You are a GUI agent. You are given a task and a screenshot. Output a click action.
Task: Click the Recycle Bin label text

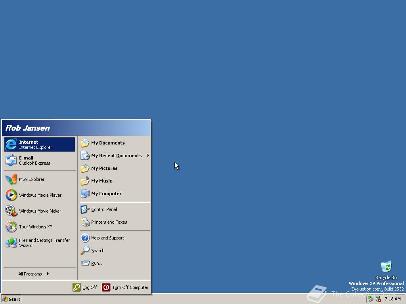[386, 277]
